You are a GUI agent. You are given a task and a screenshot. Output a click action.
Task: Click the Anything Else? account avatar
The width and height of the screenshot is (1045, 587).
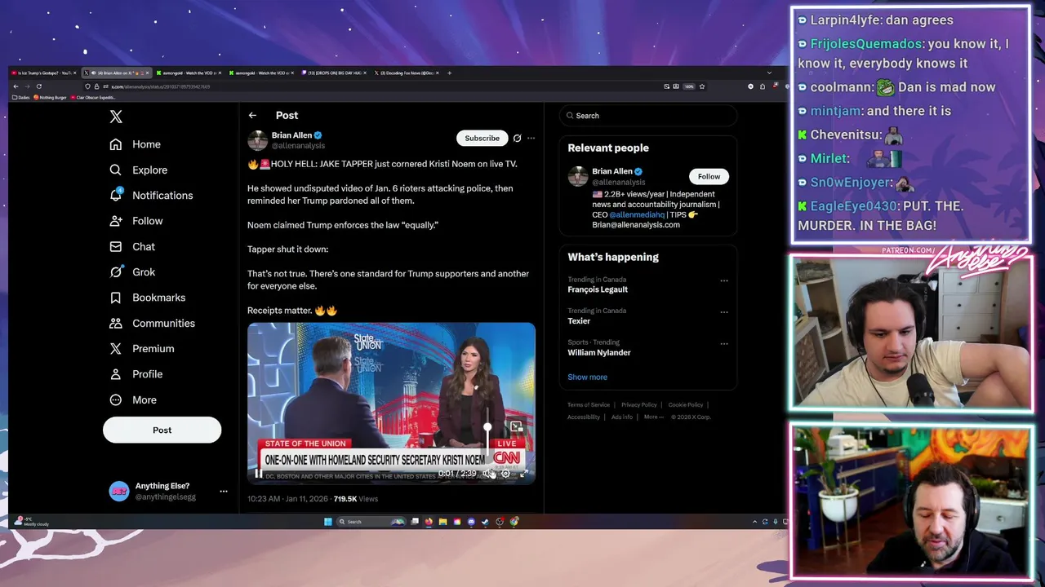(x=119, y=492)
